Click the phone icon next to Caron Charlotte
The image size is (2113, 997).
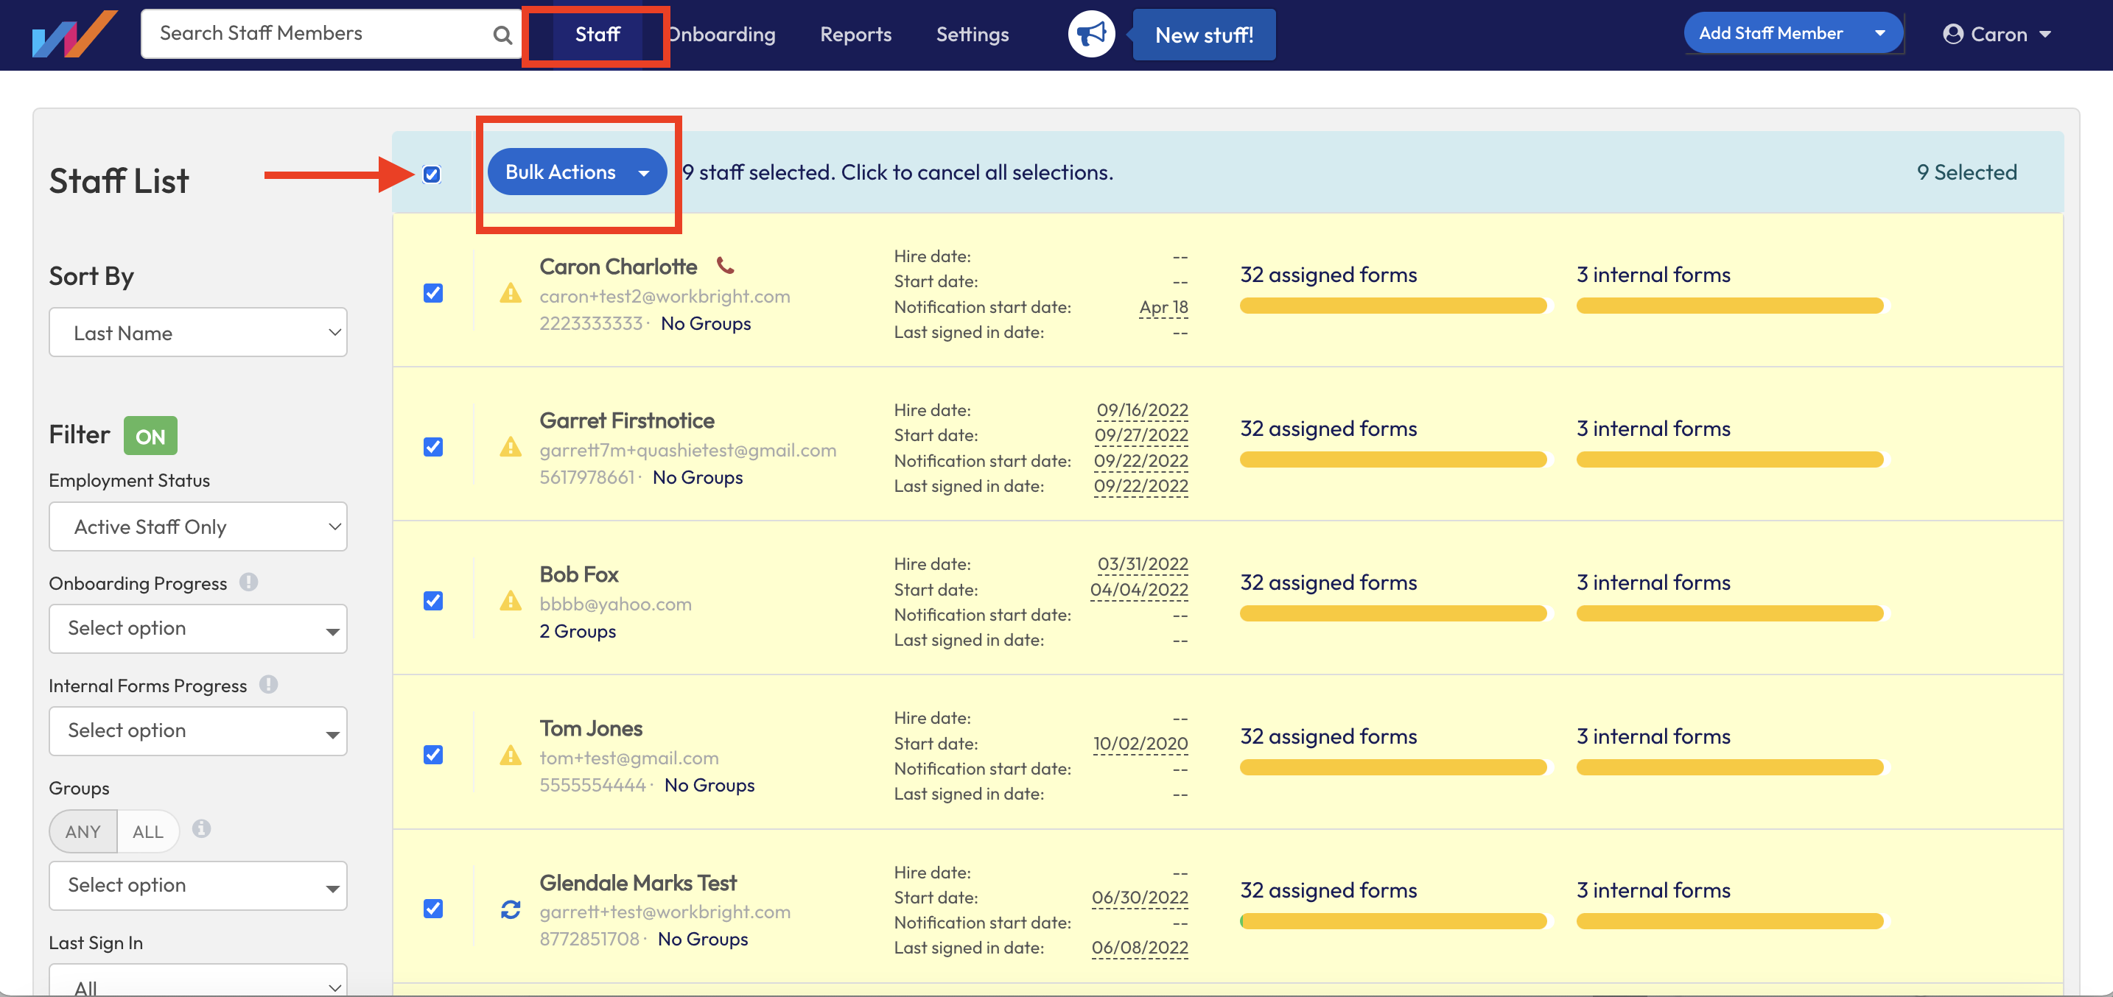tap(724, 266)
